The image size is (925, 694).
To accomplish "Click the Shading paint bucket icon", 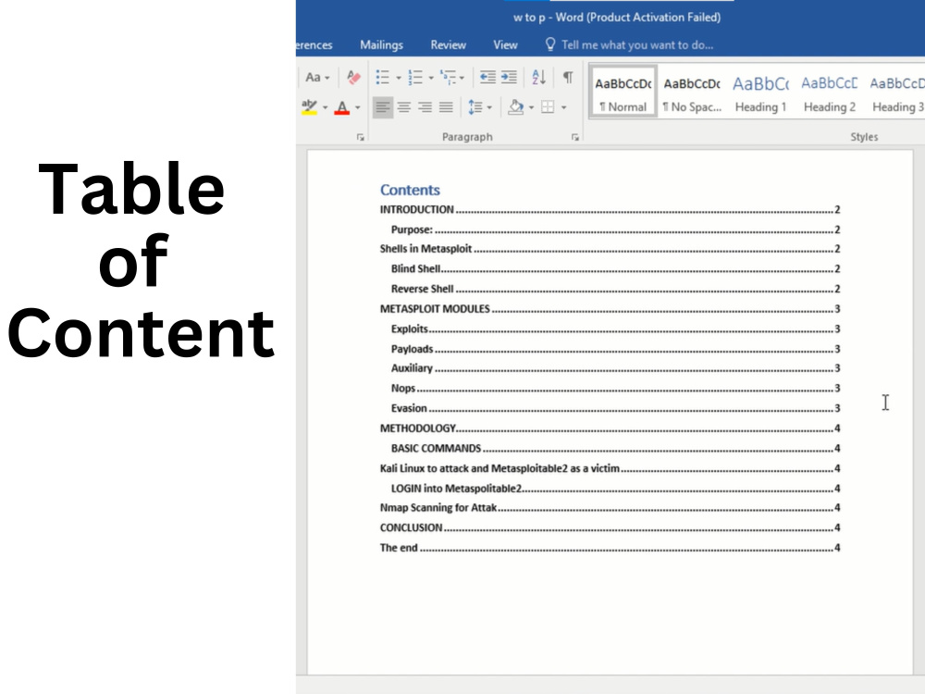I will tap(515, 107).
